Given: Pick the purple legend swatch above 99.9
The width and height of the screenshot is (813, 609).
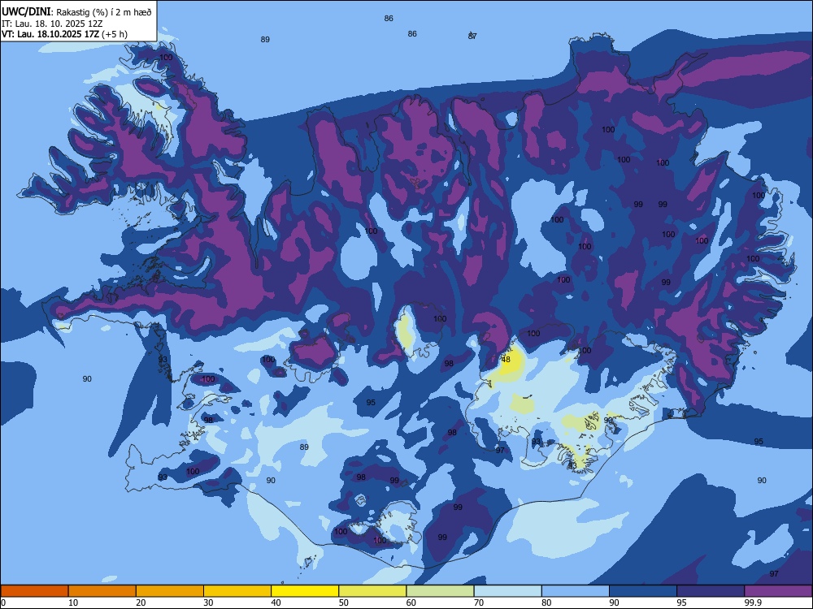Looking at the screenshot, I should 778,591.
